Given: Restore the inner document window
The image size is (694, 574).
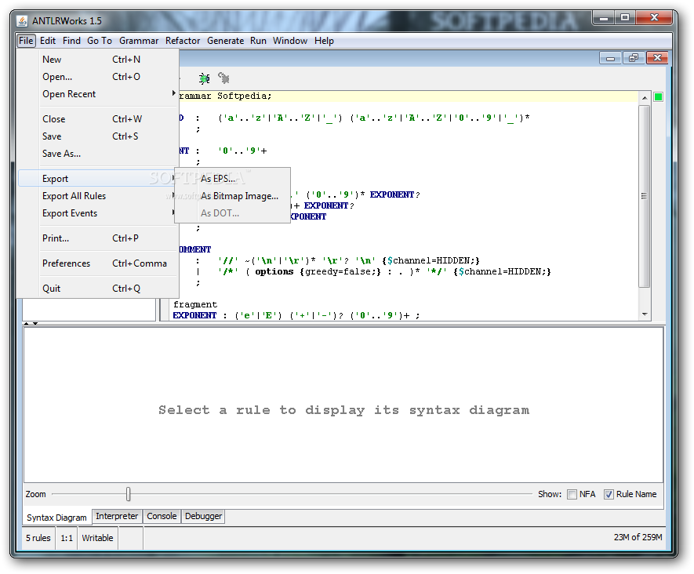Looking at the screenshot, I should click(x=634, y=58).
